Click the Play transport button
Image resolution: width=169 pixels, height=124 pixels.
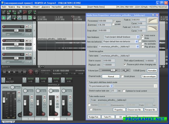point(14,72)
